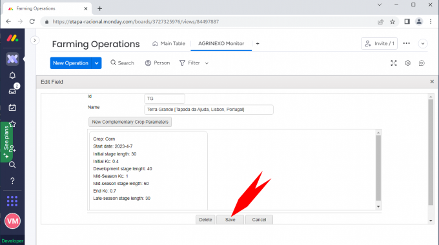The width and height of the screenshot is (439, 245).
Task: Share this page icon in address bar
Action: pos(380,21)
